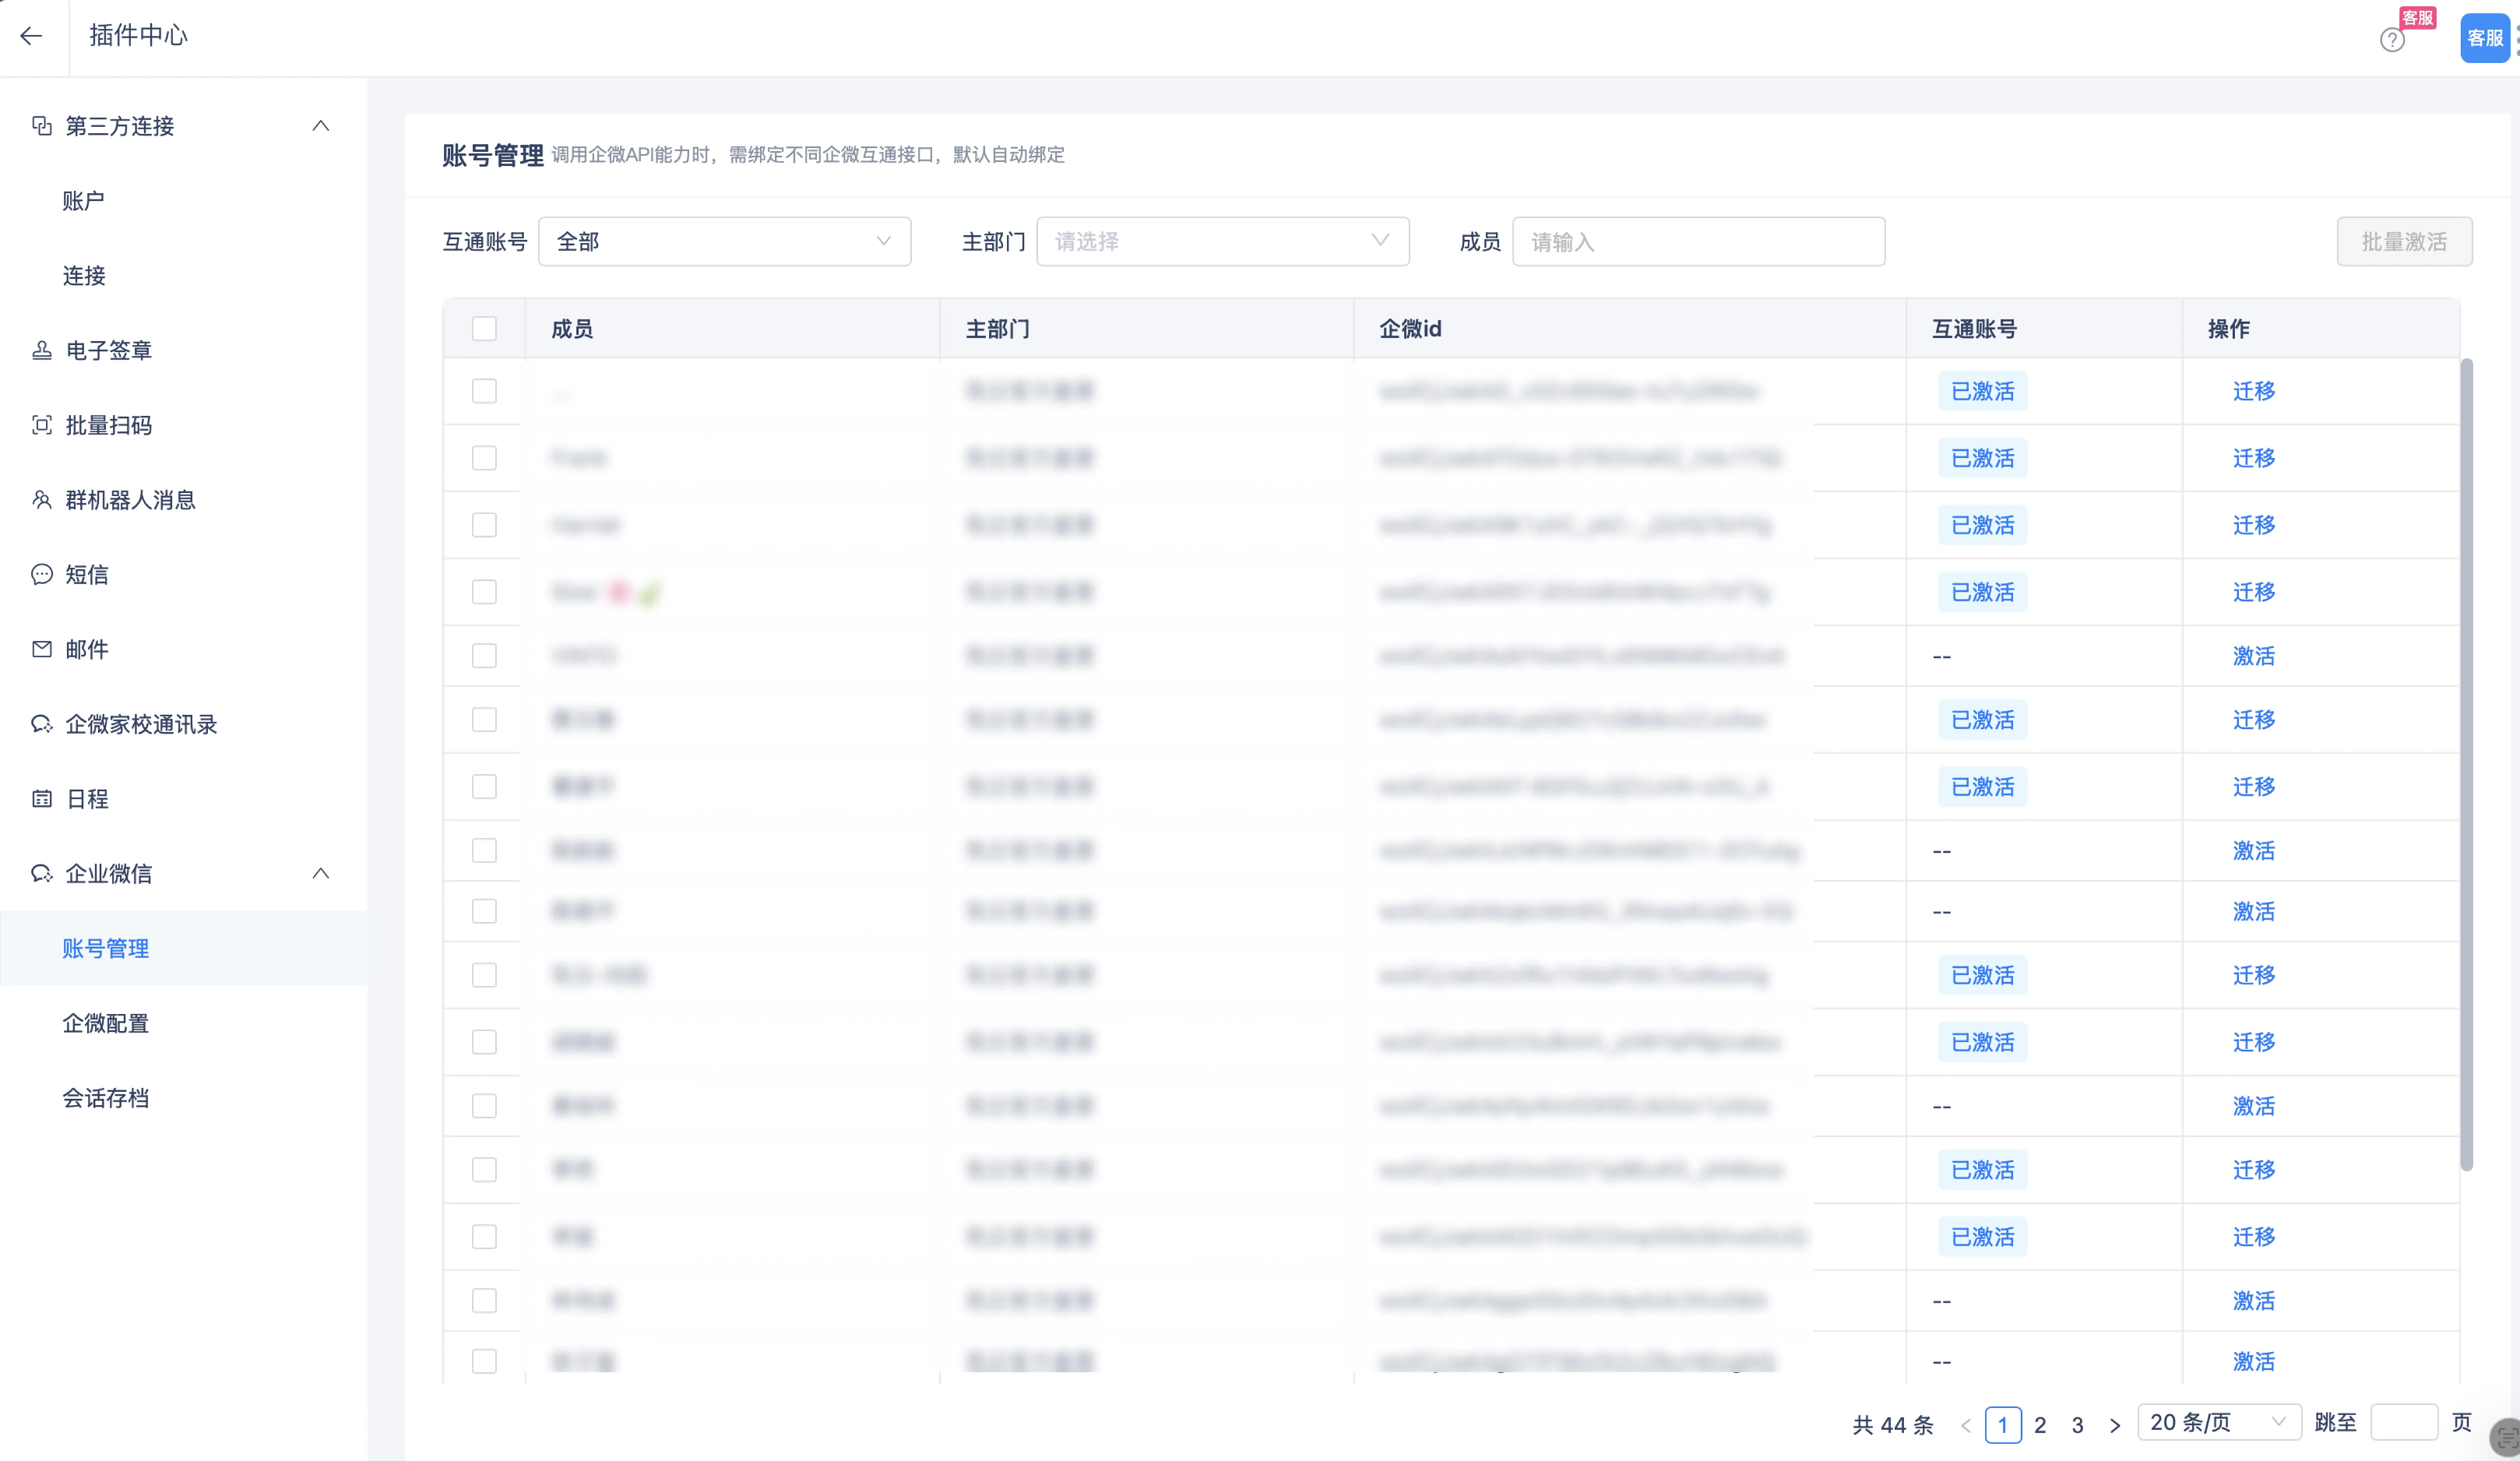Collapse the 第三方连接 section
The image size is (2520, 1461).
click(320, 126)
